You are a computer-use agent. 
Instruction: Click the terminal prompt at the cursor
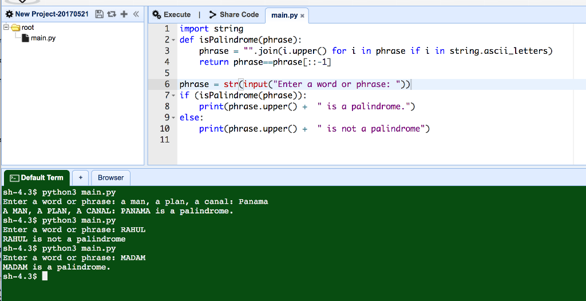(x=45, y=276)
